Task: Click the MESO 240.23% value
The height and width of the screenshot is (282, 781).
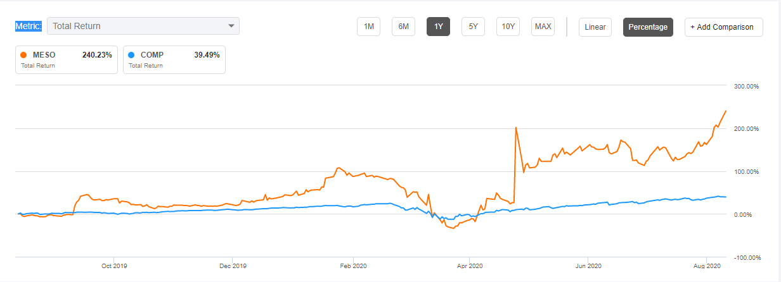Action: click(97, 55)
